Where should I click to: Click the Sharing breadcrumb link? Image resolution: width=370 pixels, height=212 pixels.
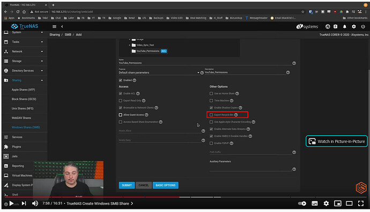point(55,34)
